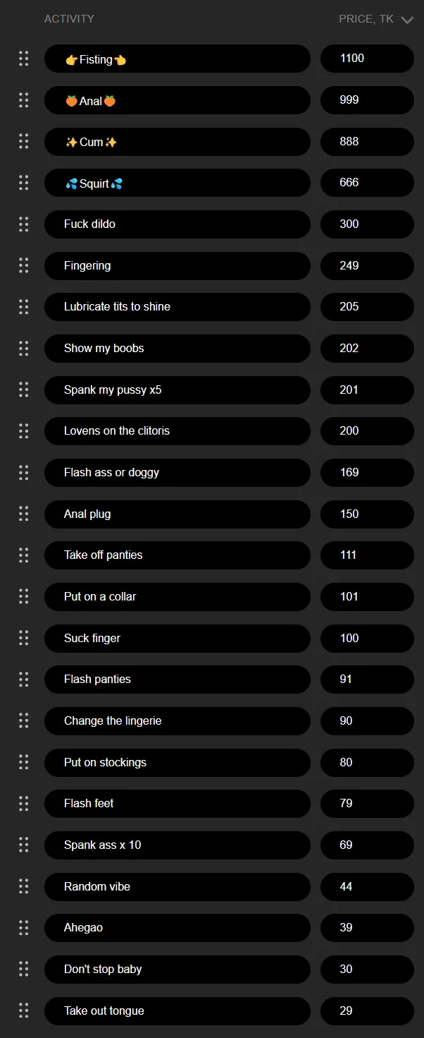Expand the Price, TK sort chevron
The height and width of the screenshot is (1038, 424).
[406, 20]
